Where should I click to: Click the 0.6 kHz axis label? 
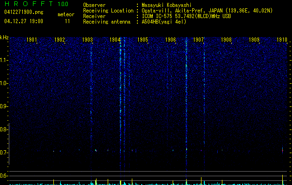tap(4, 176)
